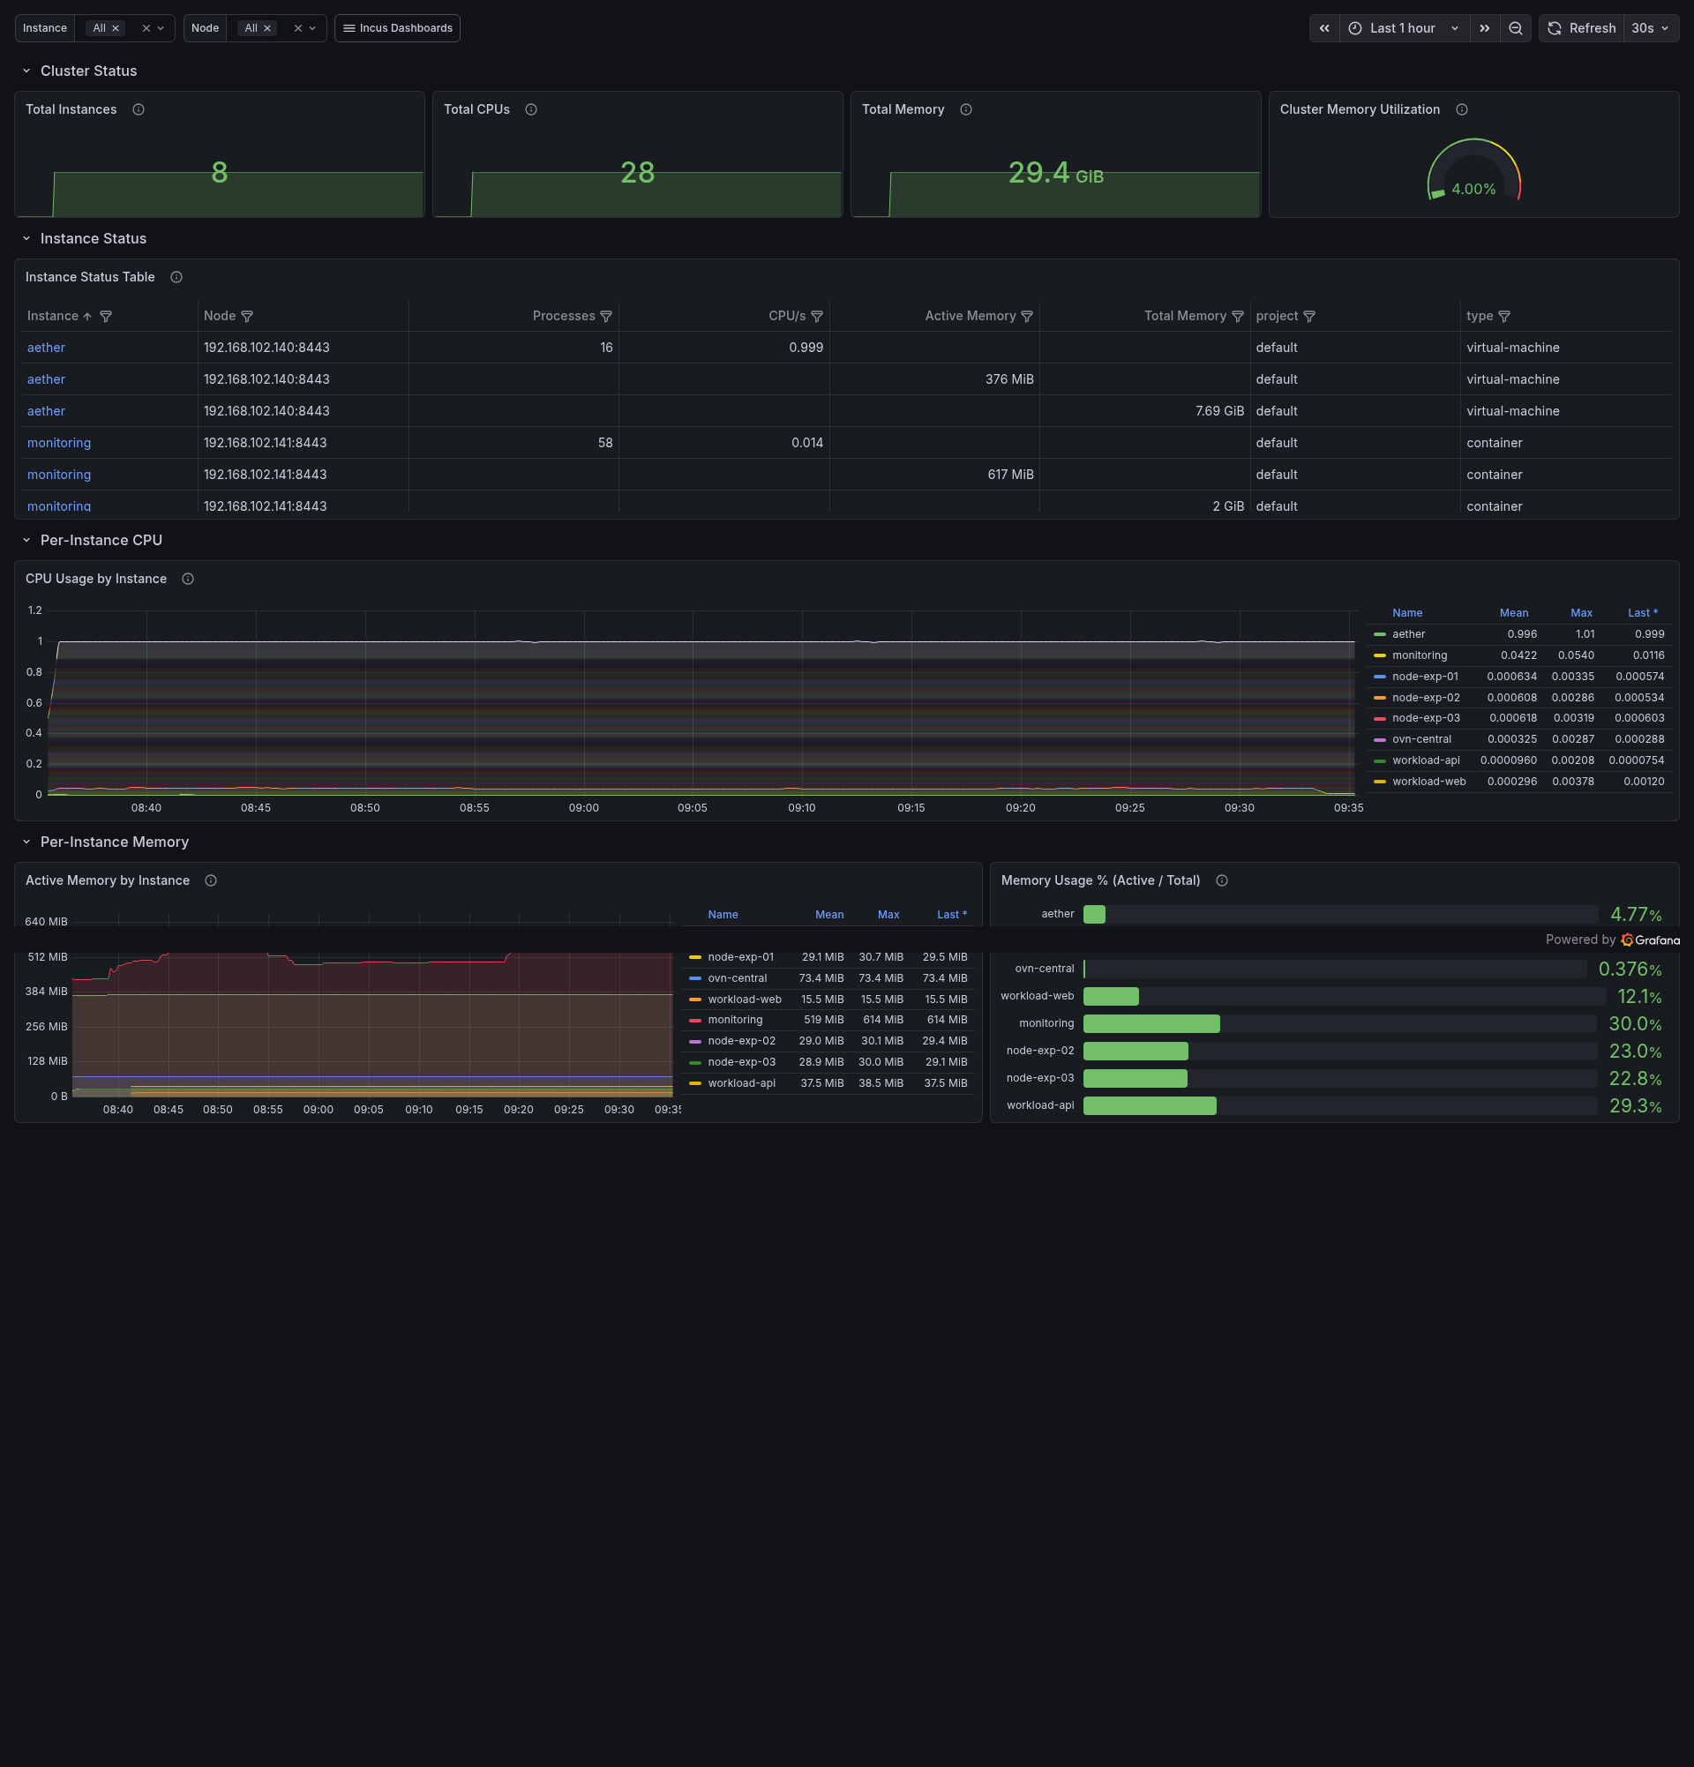The height and width of the screenshot is (1767, 1694).
Task: Open monitoring link in 617 MiB row
Action: (58, 475)
